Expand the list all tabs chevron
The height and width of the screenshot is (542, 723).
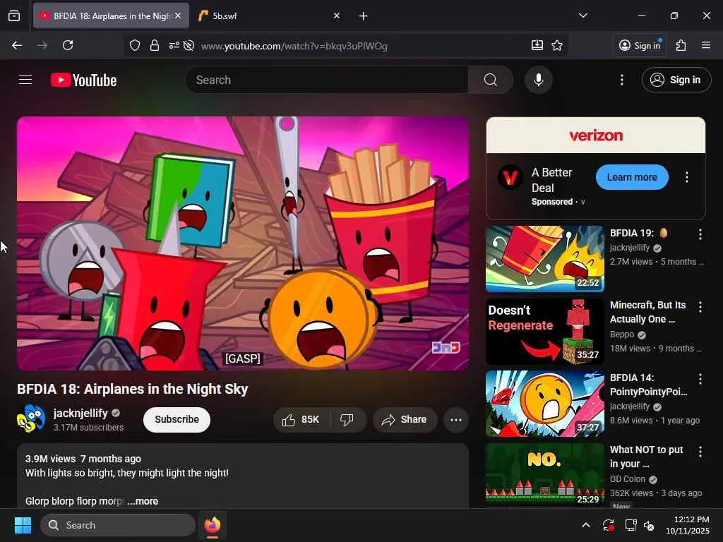(582, 16)
